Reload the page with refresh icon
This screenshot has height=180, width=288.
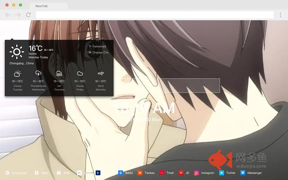point(28,15)
